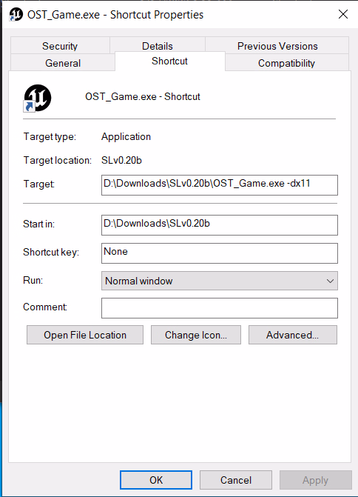
Task: Click the 'Start in:' label
Action: point(38,224)
